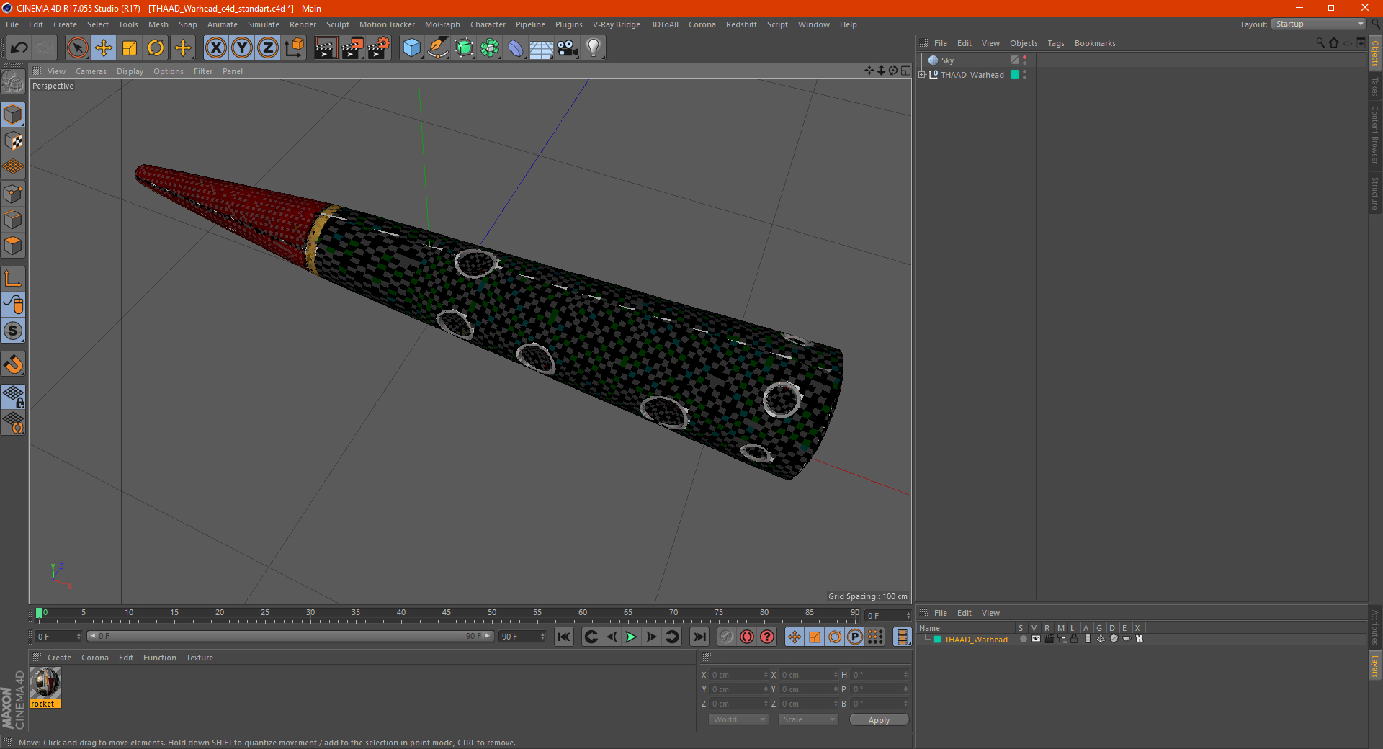Expand the THAAD_Warhead object tree
The image size is (1383, 749).
[x=921, y=75]
